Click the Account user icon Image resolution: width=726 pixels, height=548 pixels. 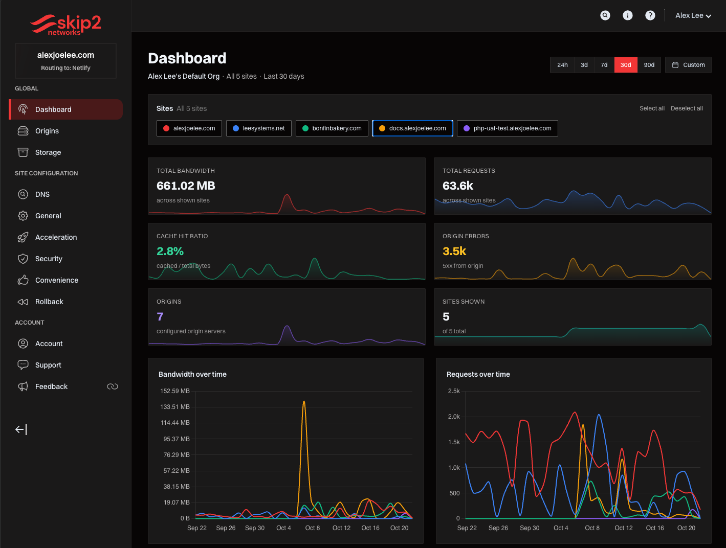[23, 344]
